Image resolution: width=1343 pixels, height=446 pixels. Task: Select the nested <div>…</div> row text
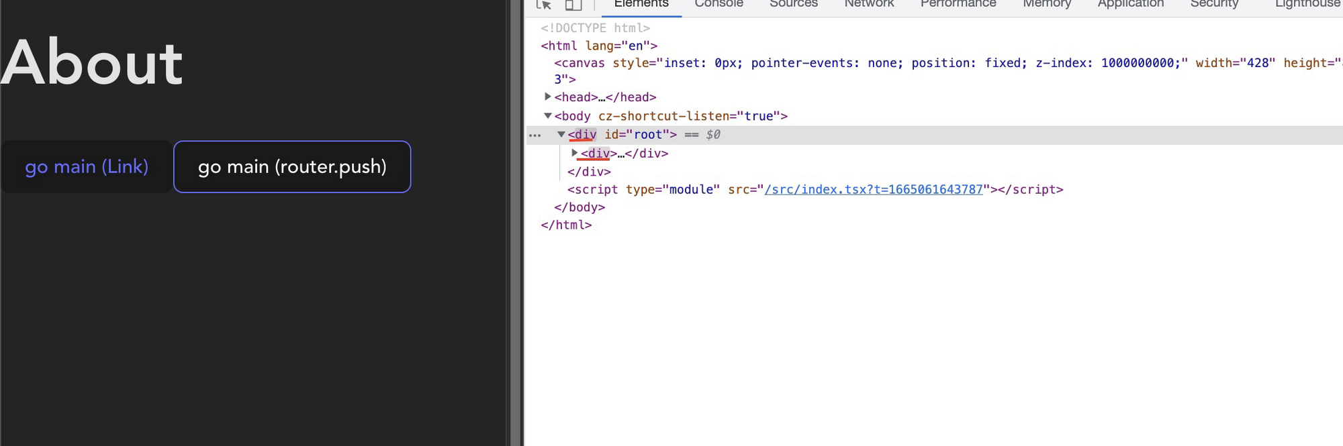tap(624, 154)
